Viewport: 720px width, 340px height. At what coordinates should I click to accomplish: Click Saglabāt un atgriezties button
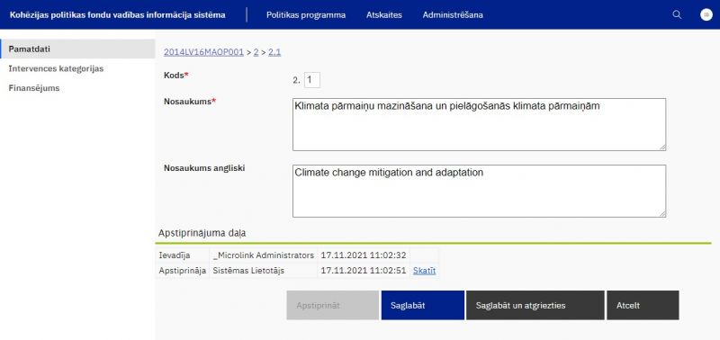[x=535, y=305]
